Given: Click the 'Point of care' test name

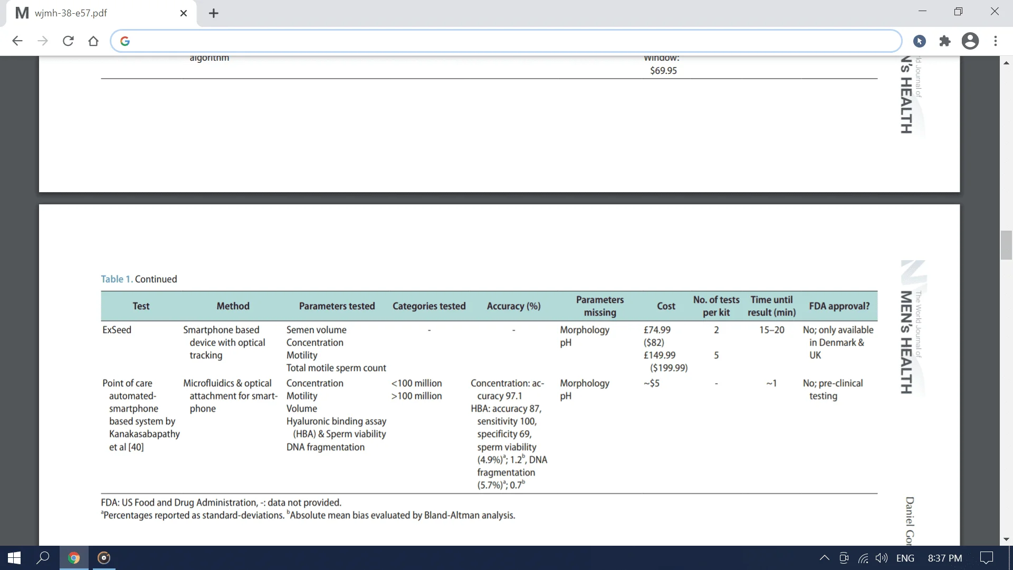Looking at the screenshot, I should [x=127, y=383].
